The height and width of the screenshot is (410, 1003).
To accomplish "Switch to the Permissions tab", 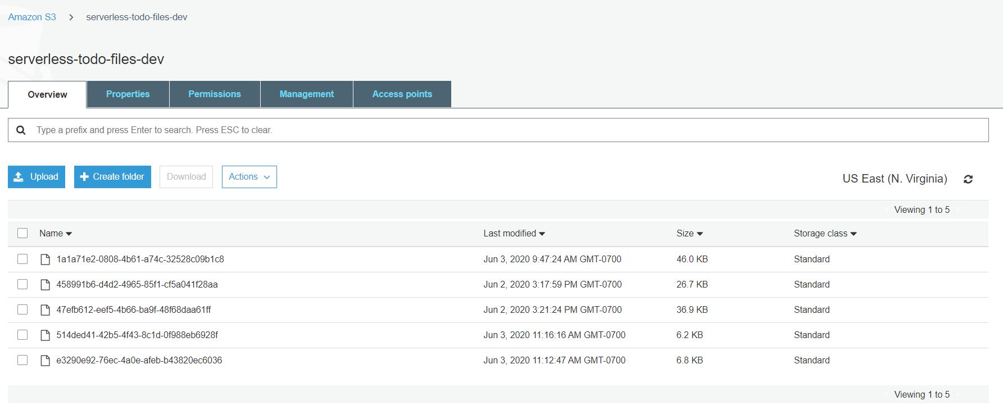I will [x=215, y=94].
